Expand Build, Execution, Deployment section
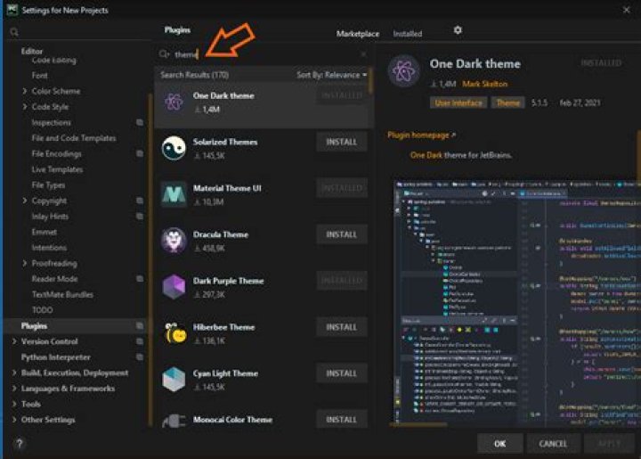This screenshot has height=459, width=641. pyautogui.click(x=14, y=373)
